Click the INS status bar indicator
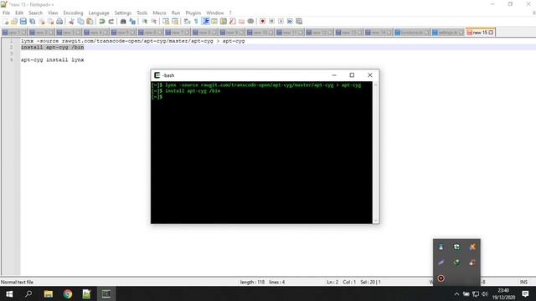The width and height of the screenshot is (536, 301). [523, 282]
